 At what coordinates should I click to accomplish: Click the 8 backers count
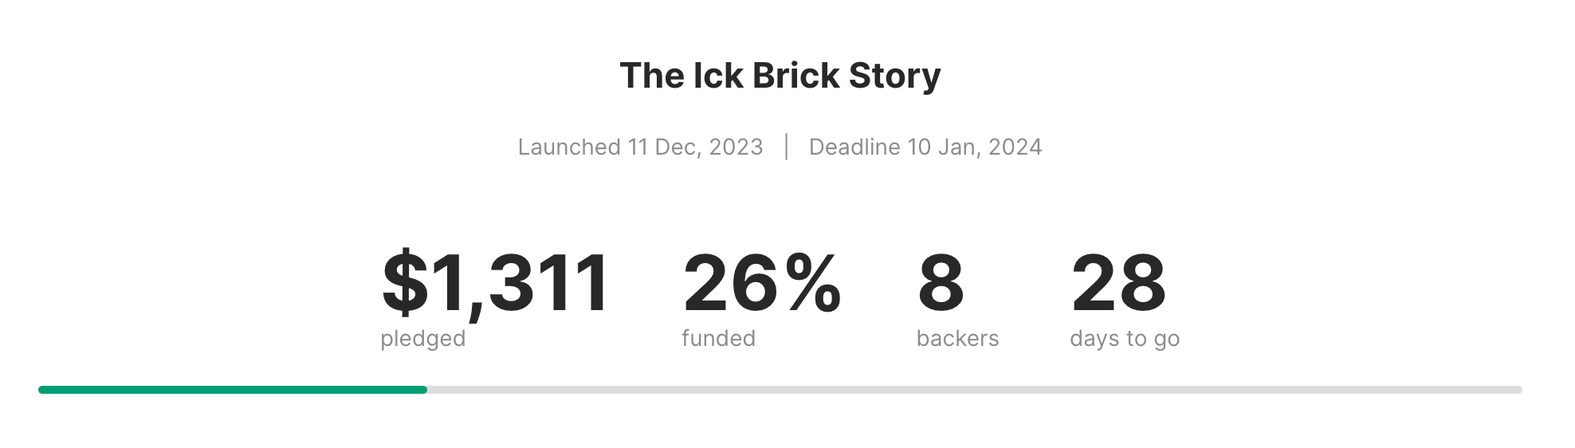click(941, 282)
